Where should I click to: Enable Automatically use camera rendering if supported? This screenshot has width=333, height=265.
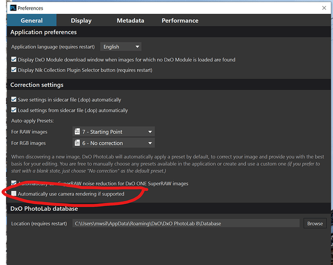point(14,193)
